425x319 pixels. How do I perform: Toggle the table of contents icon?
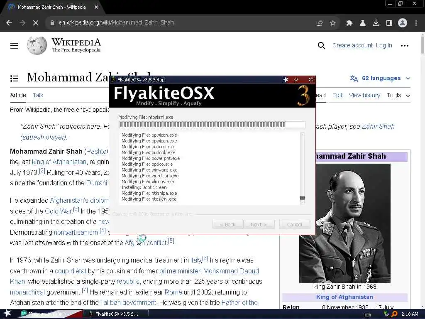14,79
